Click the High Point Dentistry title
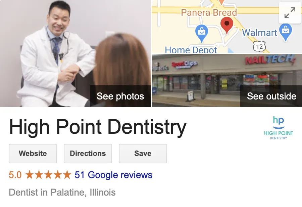 [x=98, y=127]
